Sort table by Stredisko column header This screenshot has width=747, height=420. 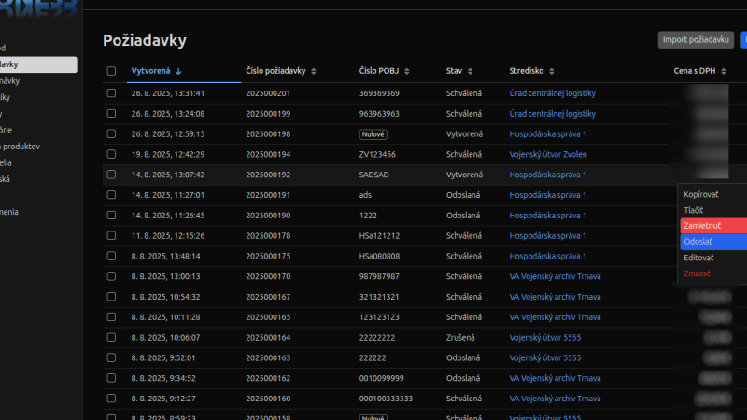pyautogui.click(x=526, y=71)
